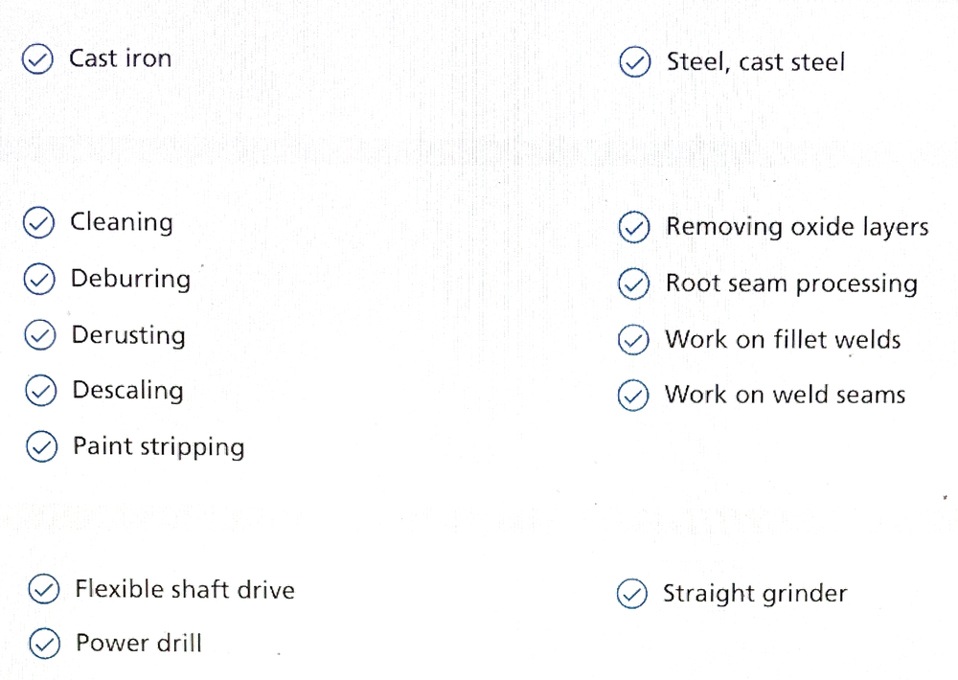Toggle the Root seam processing check circle
Screen dimensions: 958x680
pyautogui.click(x=633, y=283)
